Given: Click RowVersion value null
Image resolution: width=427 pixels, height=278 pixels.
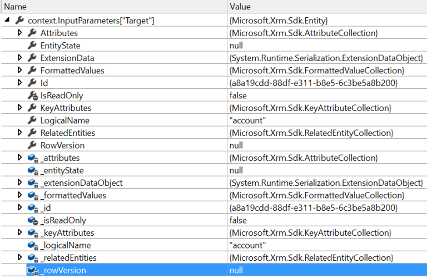Looking at the screenshot, I should (x=236, y=145).
